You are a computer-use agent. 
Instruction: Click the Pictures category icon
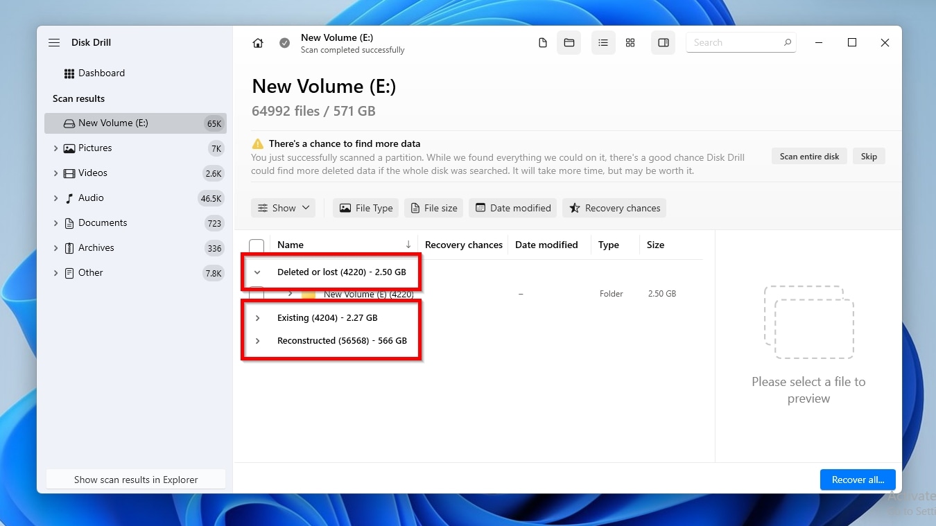[x=69, y=148]
